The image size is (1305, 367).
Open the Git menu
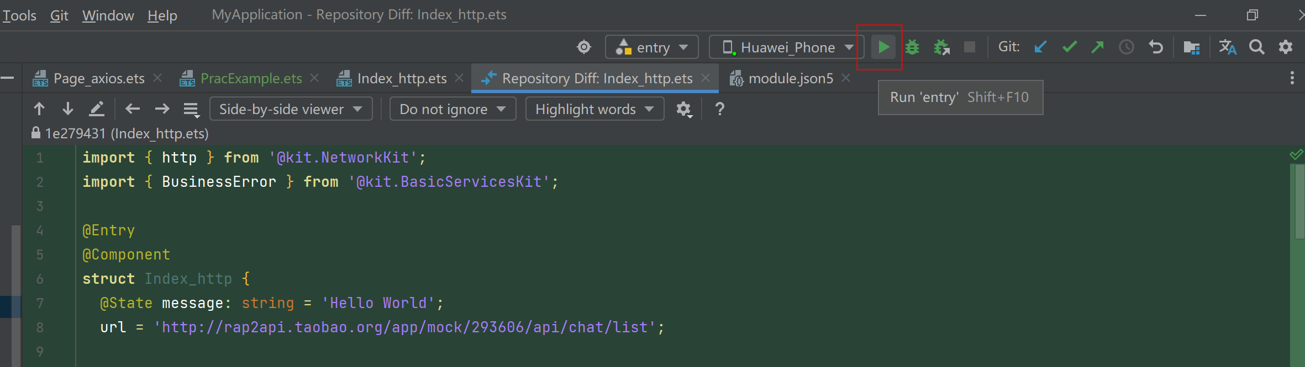tap(59, 15)
